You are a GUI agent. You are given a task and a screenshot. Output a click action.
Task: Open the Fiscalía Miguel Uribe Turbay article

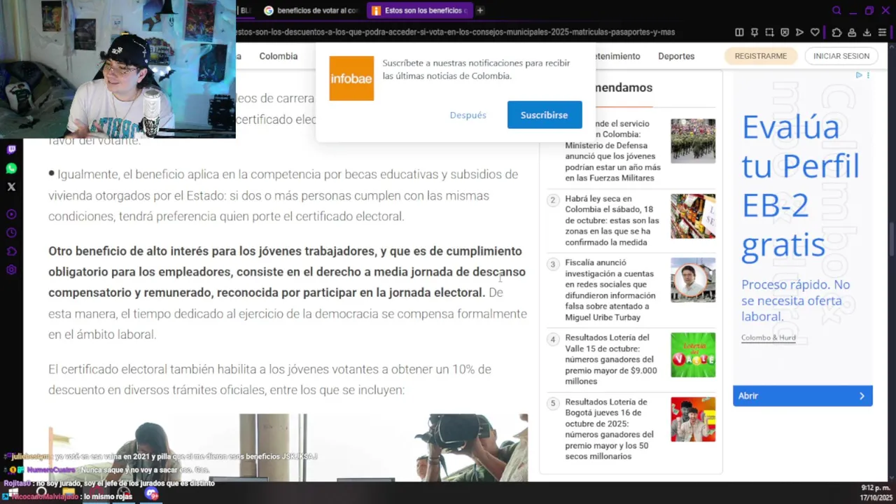coord(610,290)
